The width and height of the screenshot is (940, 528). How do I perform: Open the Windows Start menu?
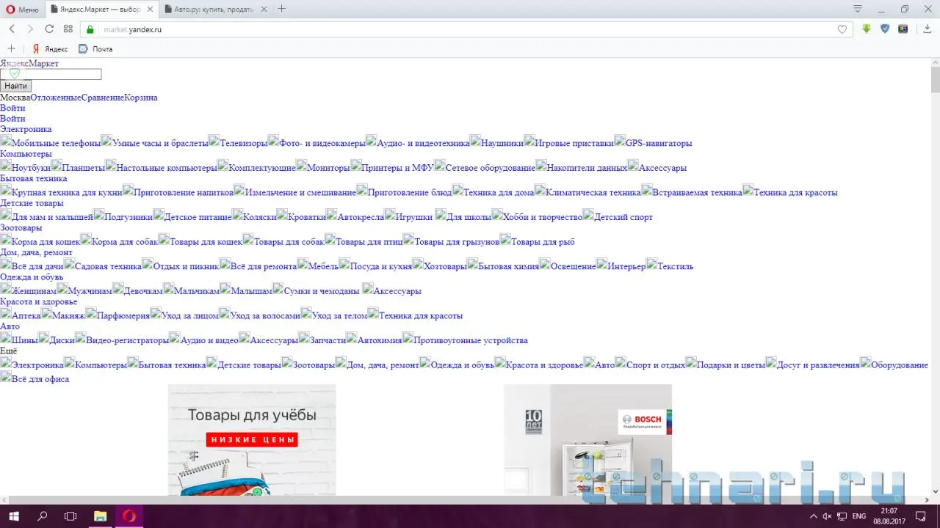coord(14,516)
